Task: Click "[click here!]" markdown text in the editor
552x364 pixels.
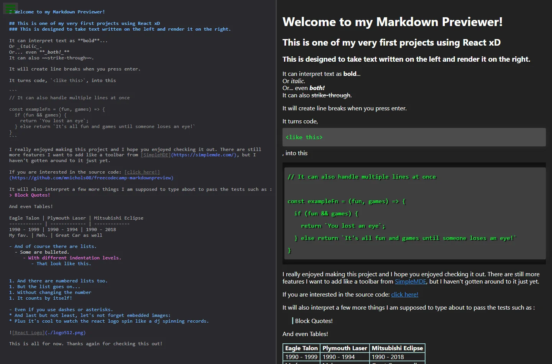Action: coord(142,172)
